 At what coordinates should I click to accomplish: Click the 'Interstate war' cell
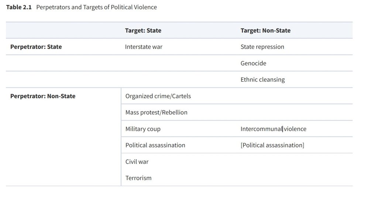144,47
